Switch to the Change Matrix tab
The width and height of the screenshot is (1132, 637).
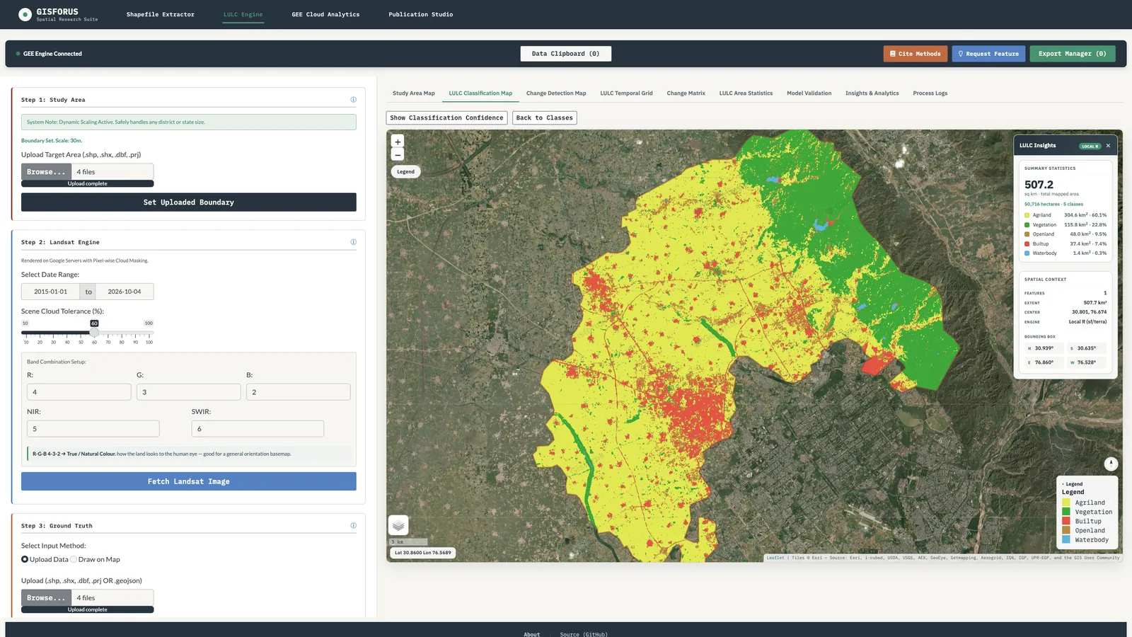pos(686,93)
